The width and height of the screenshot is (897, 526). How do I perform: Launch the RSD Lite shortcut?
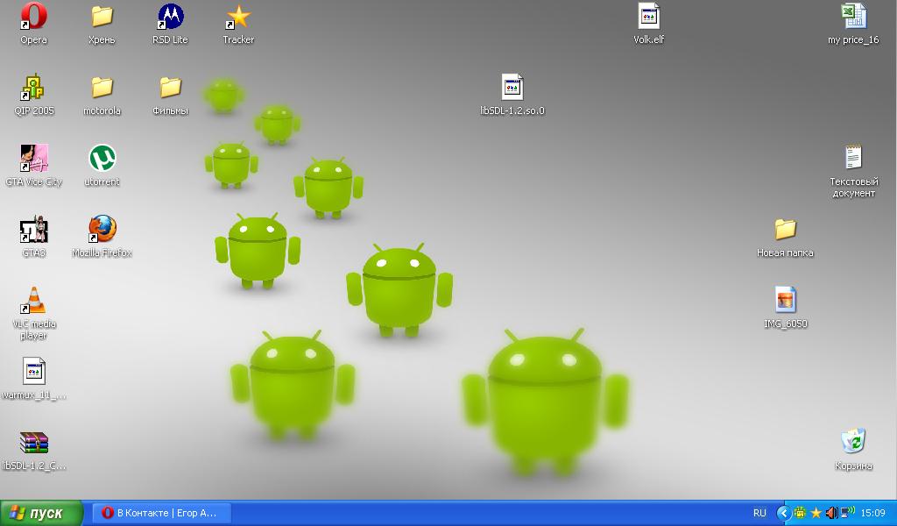(x=171, y=18)
